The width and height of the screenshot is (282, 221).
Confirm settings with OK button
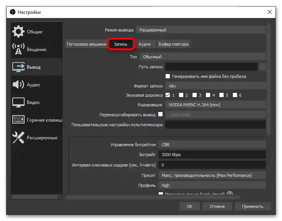pyautogui.click(x=189, y=206)
